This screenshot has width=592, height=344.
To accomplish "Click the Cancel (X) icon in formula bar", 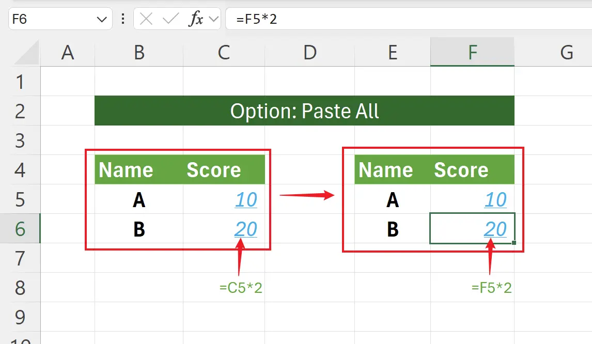I will [147, 19].
